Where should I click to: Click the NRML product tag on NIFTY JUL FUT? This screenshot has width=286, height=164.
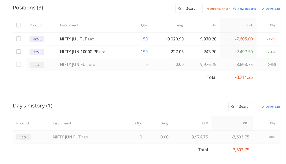(37, 39)
